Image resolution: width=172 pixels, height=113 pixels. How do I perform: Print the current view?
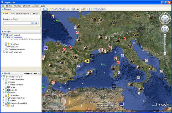[x=99, y=9]
